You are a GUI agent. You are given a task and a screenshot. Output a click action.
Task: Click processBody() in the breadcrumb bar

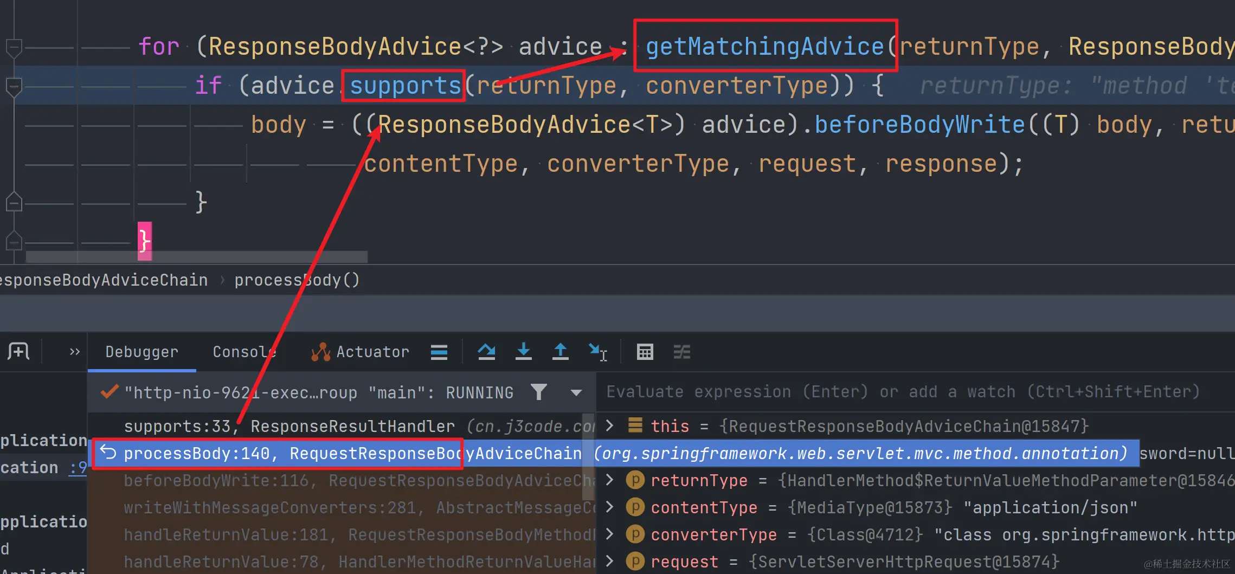(297, 280)
